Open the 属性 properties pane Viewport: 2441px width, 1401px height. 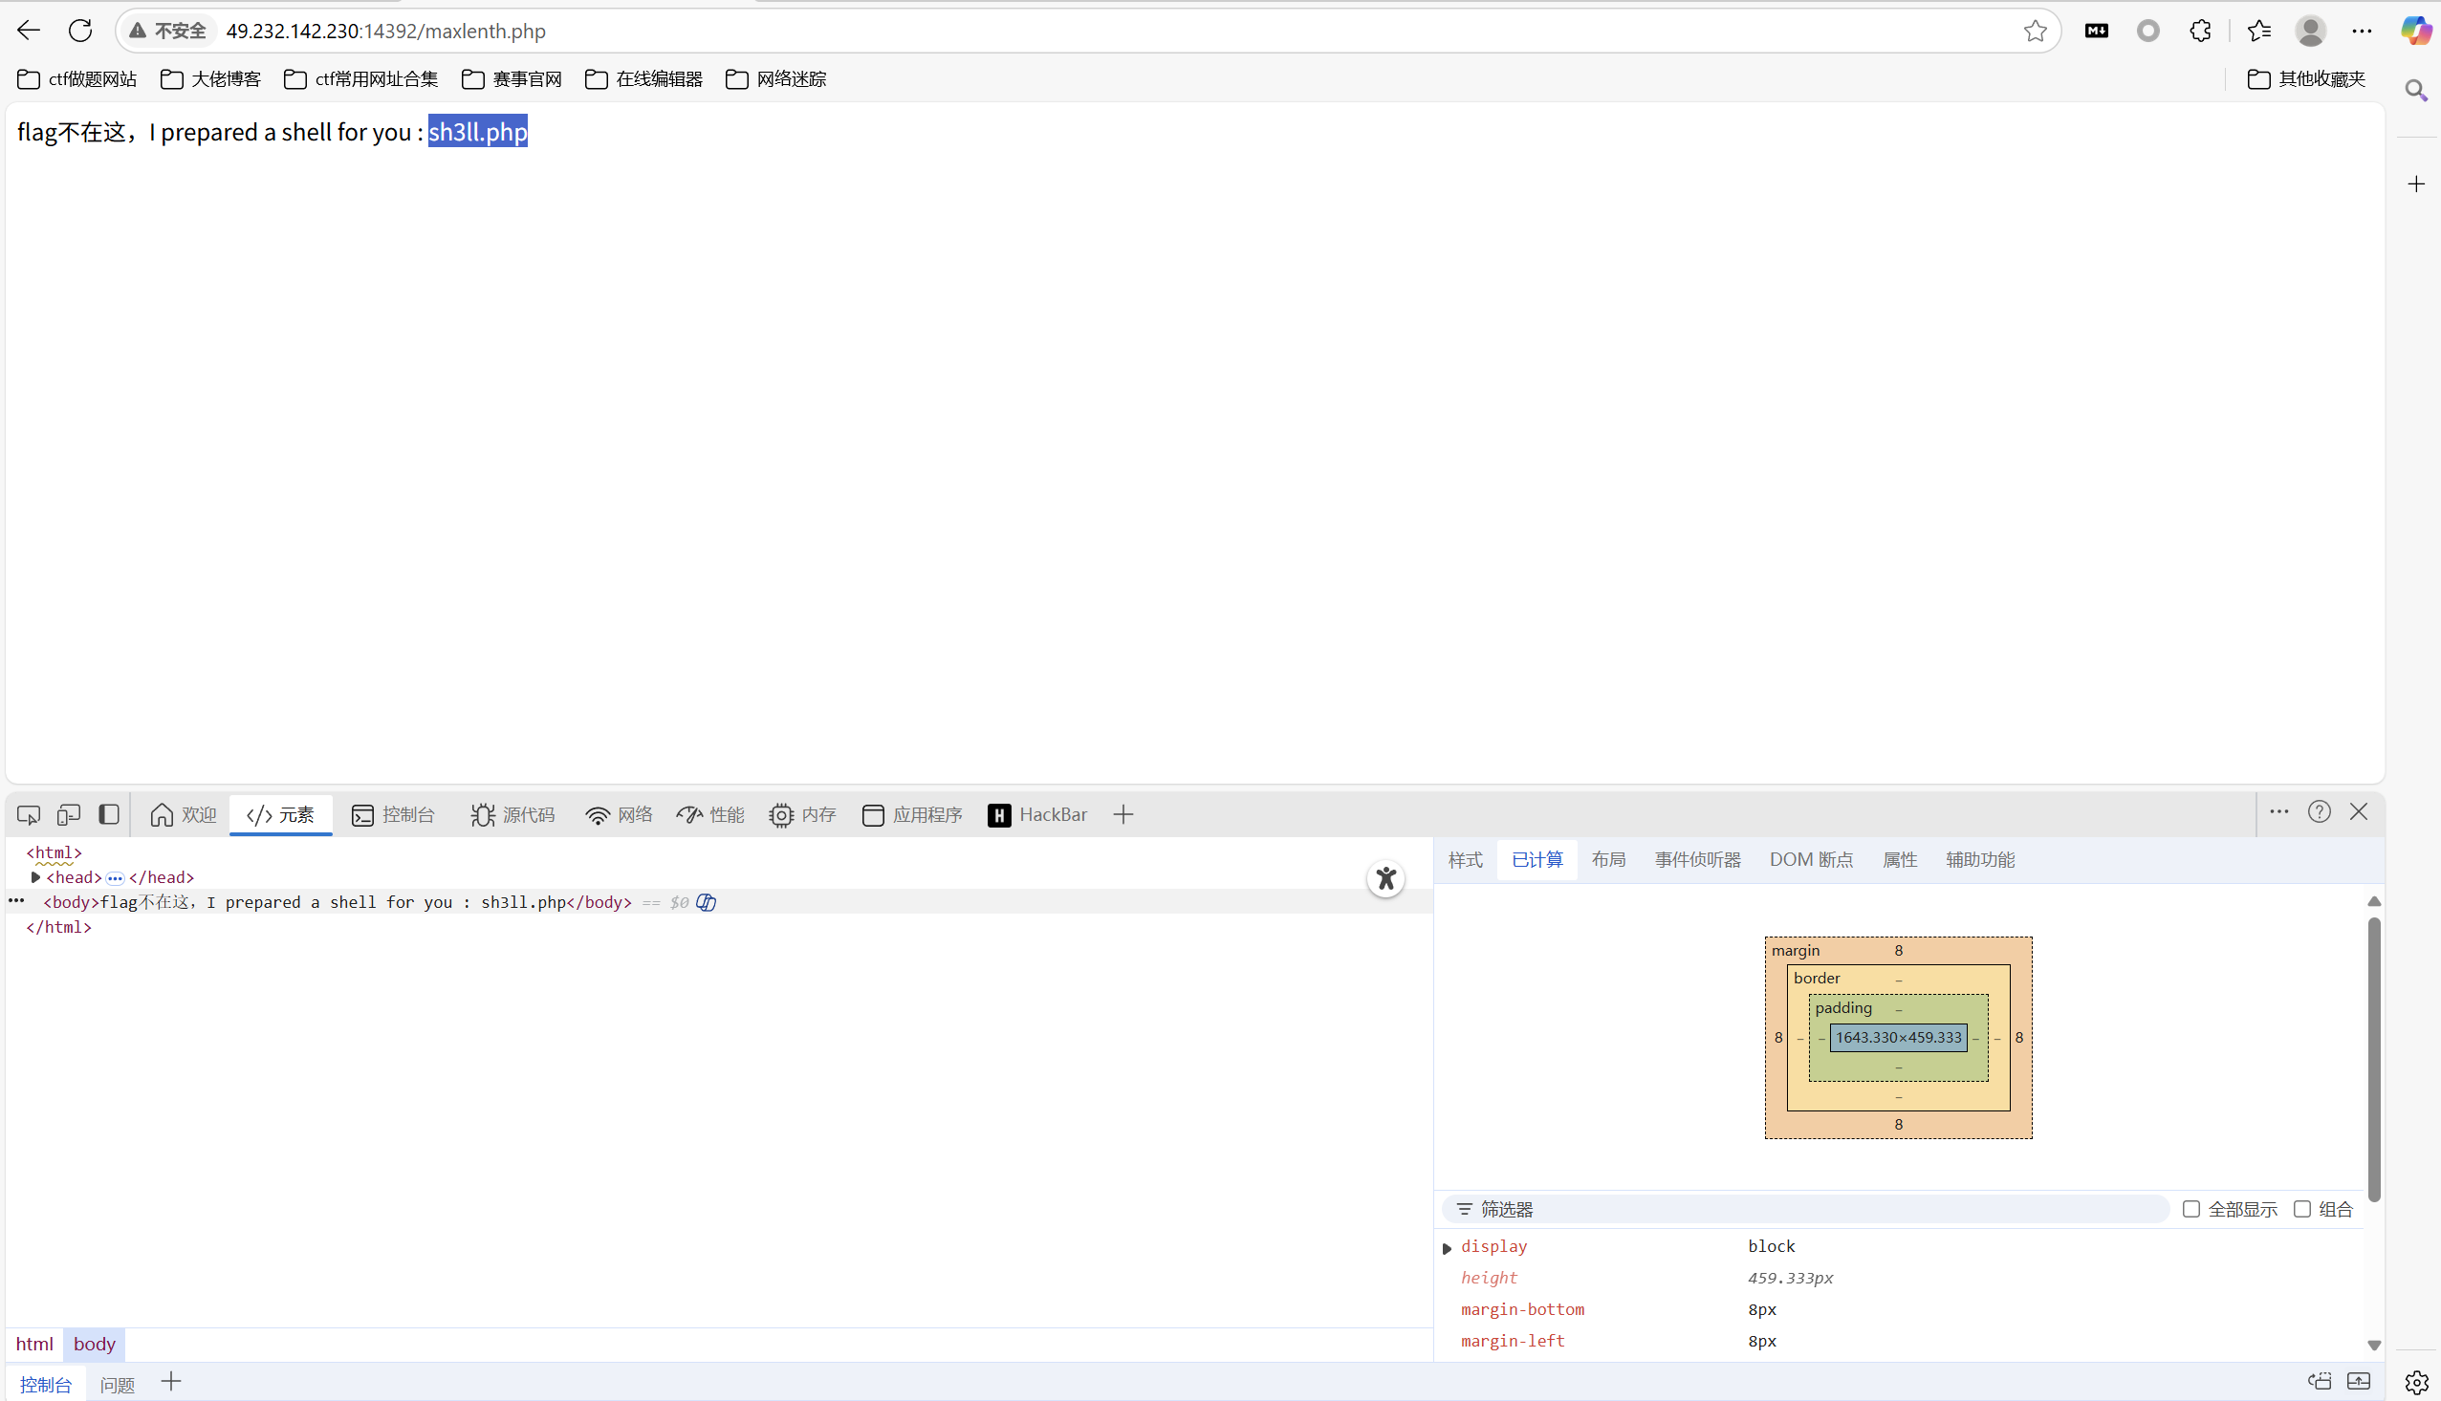1899,859
